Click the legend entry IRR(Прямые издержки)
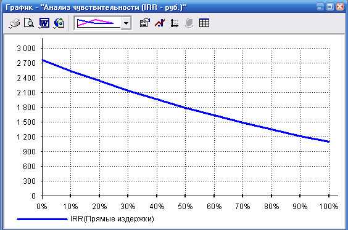This screenshot has width=348, height=230. coord(112,219)
